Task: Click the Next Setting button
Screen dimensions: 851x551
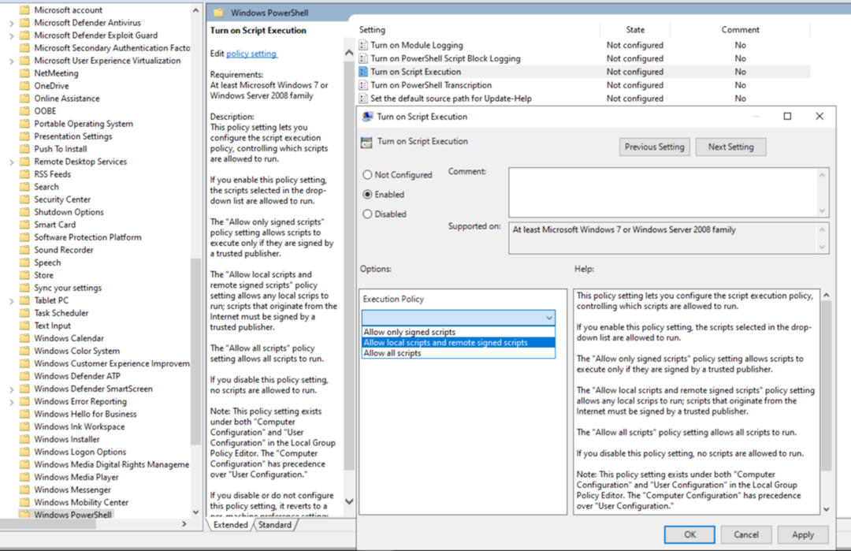Action: pyautogui.click(x=730, y=147)
